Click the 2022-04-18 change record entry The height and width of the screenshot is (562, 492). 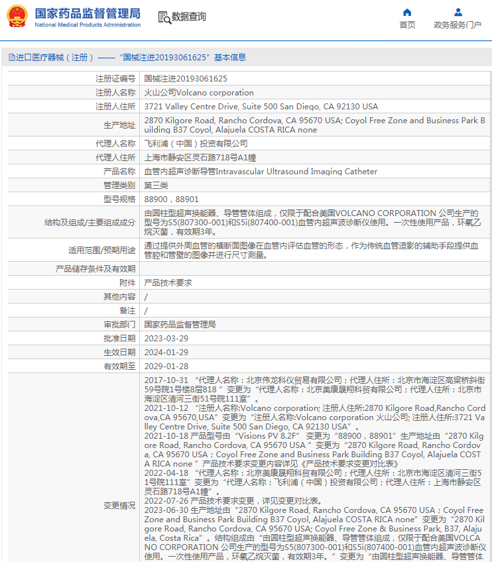coord(313,482)
